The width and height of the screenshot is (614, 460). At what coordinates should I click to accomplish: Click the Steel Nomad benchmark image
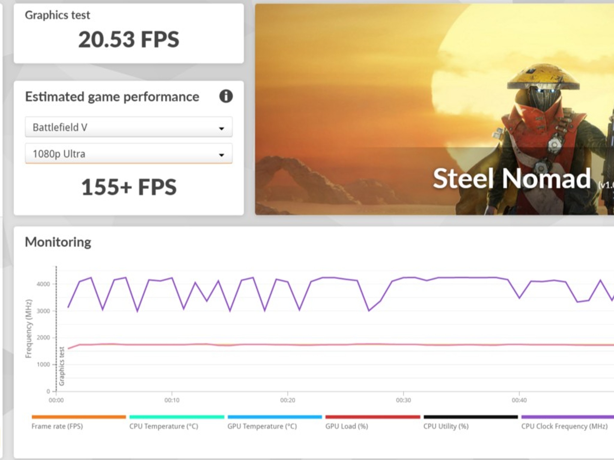point(434,109)
